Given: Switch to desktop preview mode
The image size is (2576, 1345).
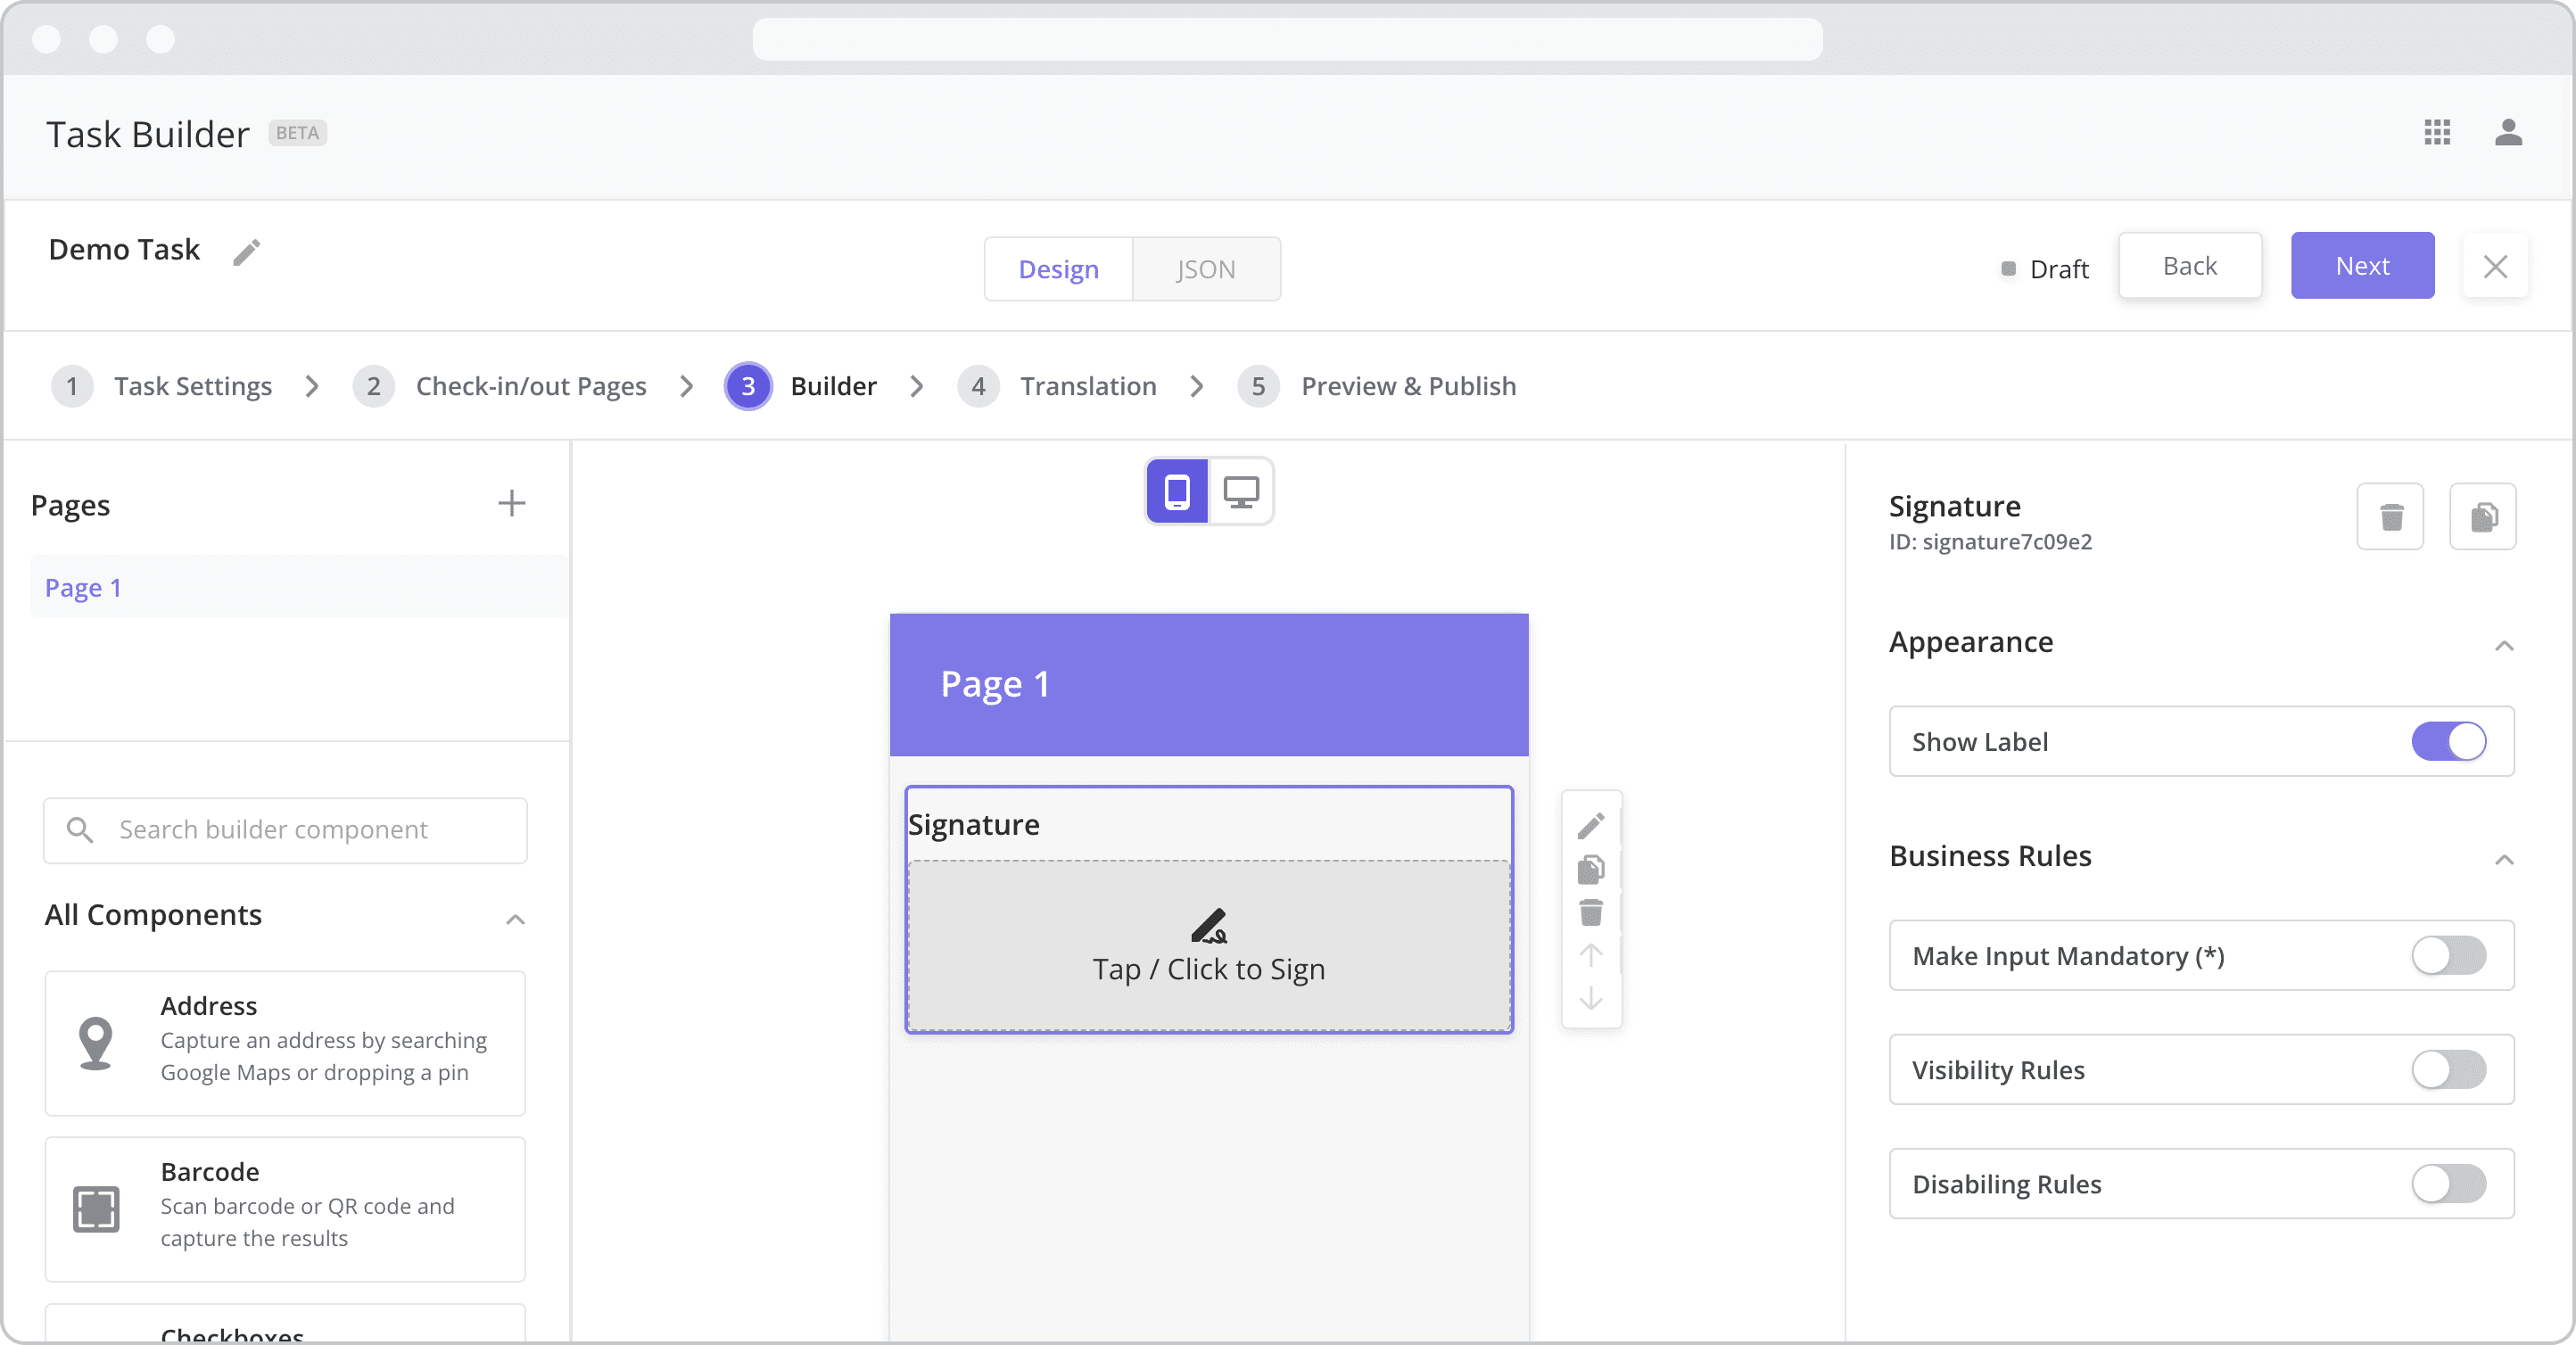Looking at the screenshot, I should click(1241, 491).
